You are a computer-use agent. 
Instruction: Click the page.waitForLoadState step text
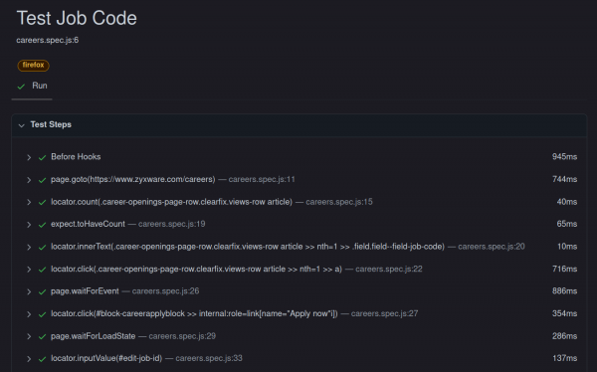[x=94, y=336]
